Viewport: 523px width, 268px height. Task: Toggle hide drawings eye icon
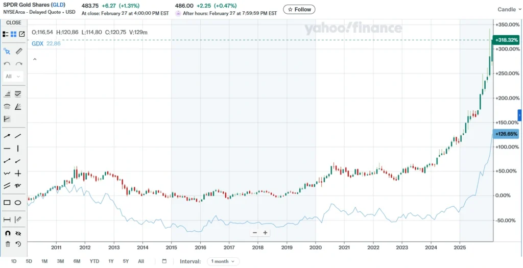pyautogui.click(x=18, y=233)
